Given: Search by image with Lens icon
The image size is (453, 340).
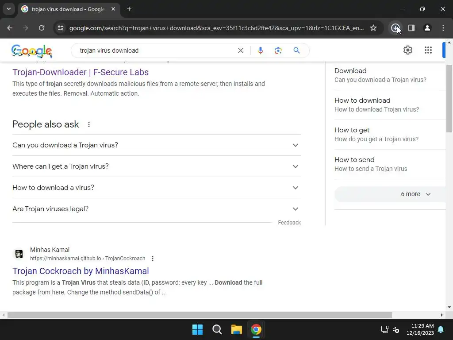Looking at the screenshot, I should click(278, 50).
